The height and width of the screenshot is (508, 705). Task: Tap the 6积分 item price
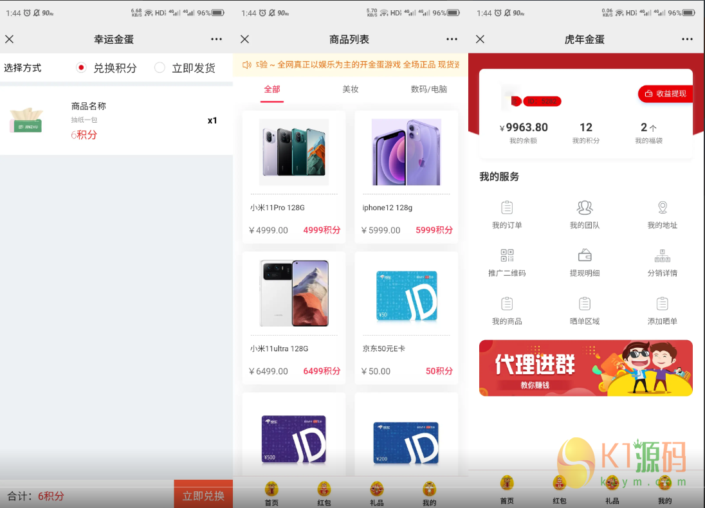(x=84, y=135)
